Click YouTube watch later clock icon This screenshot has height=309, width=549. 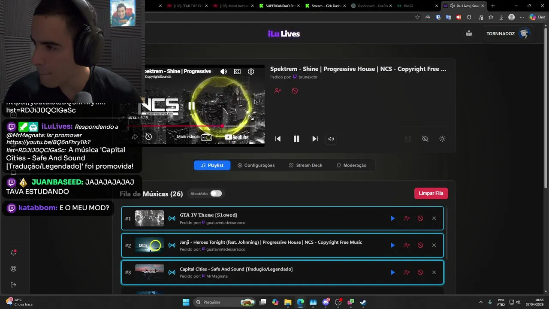[148, 137]
